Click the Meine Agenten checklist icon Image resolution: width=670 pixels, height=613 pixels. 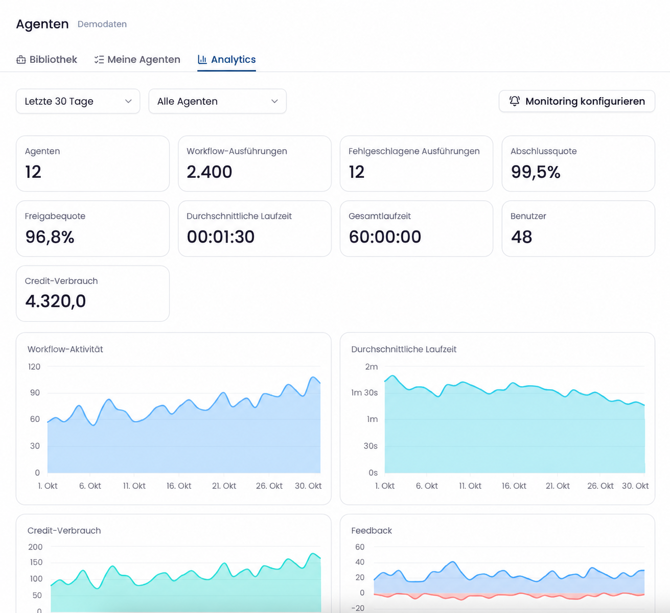click(99, 60)
